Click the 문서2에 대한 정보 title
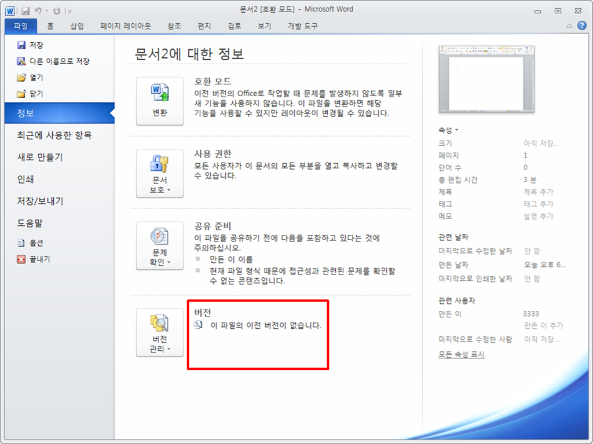 (189, 54)
